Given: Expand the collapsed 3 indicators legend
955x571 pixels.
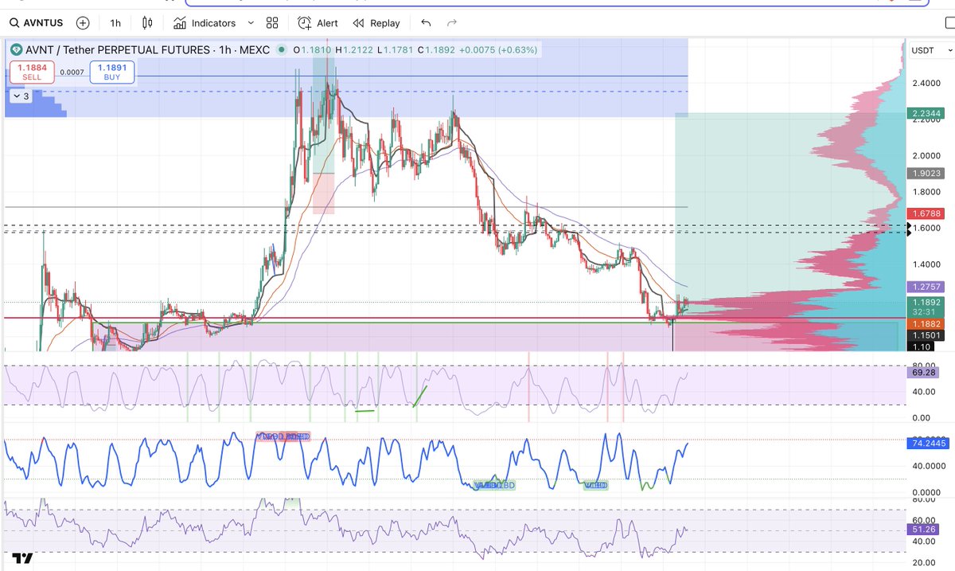Looking at the screenshot, I should tap(21, 96).
